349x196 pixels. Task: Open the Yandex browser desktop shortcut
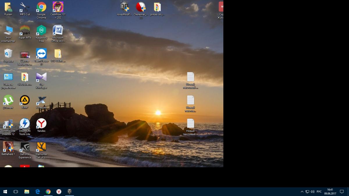41,124
